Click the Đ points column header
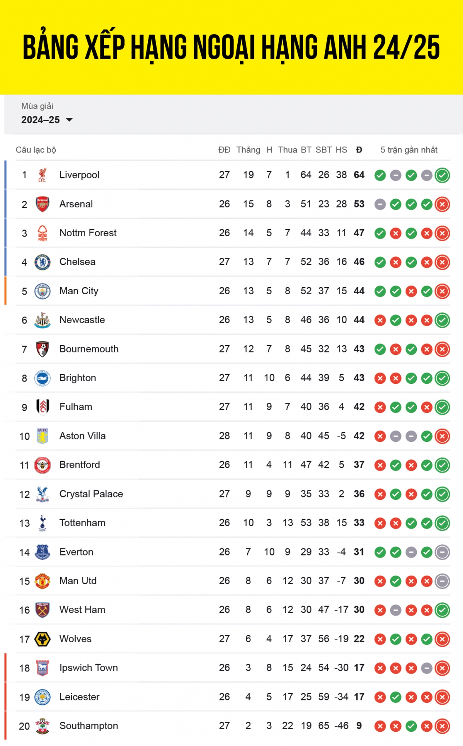This screenshot has height=746, width=463. (359, 150)
